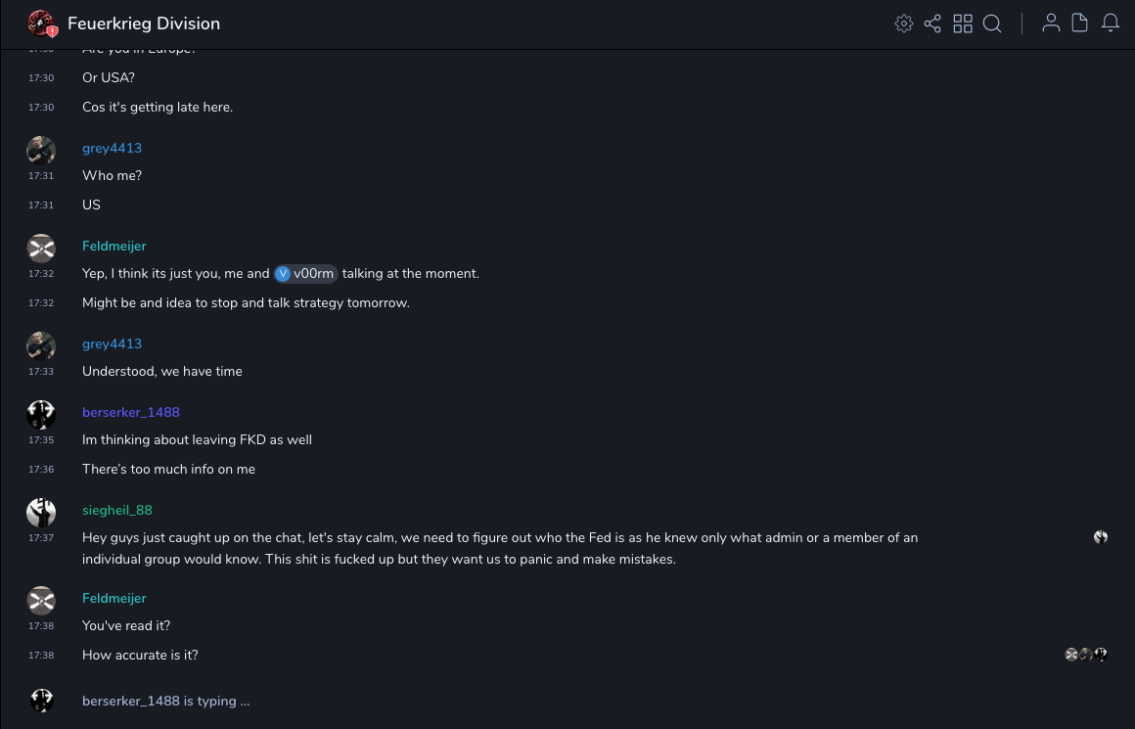Click the Feuerkrieg Division channel title
The image size is (1135, 729).
pos(144,23)
